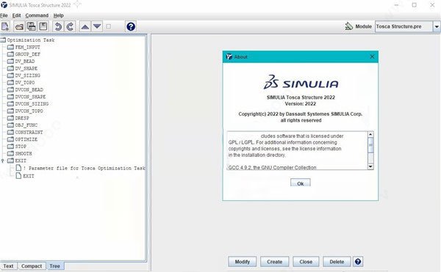The height and width of the screenshot is (272, 441).
Task: Select DVCON_SHAPE folder in tree
Action: pyautogui.click(x=30, y=97)
